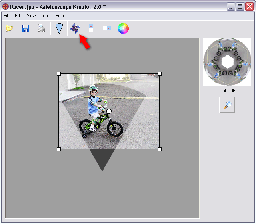This screenshot has height=224, width=256.
Task: Click the bottom-left image resize handle
Action: point(59,149)
